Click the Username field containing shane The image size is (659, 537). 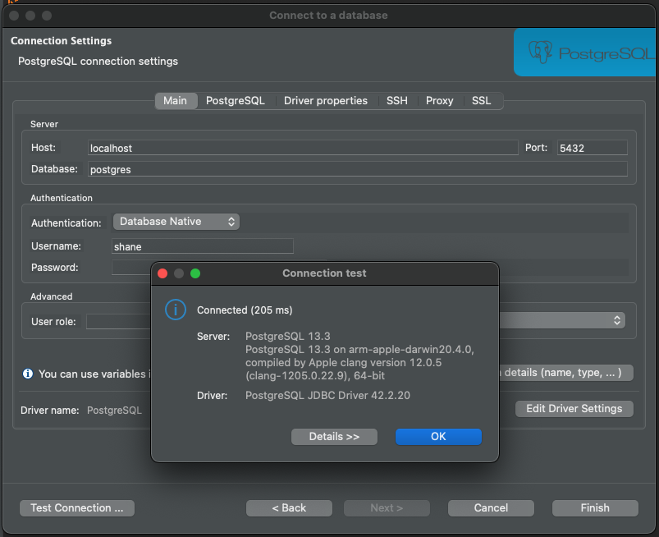tap(203, 246)
